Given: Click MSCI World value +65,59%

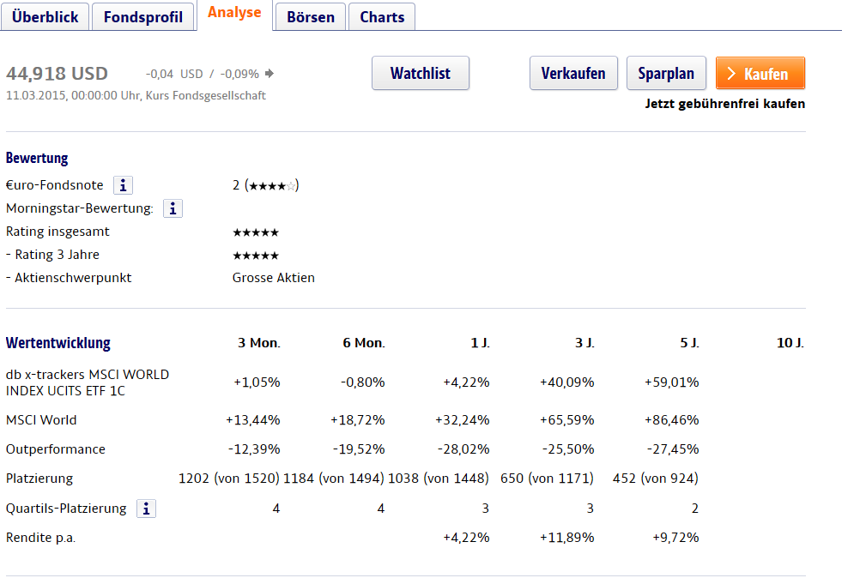Looking at the screenshot, I should click(x=567, y=420).
